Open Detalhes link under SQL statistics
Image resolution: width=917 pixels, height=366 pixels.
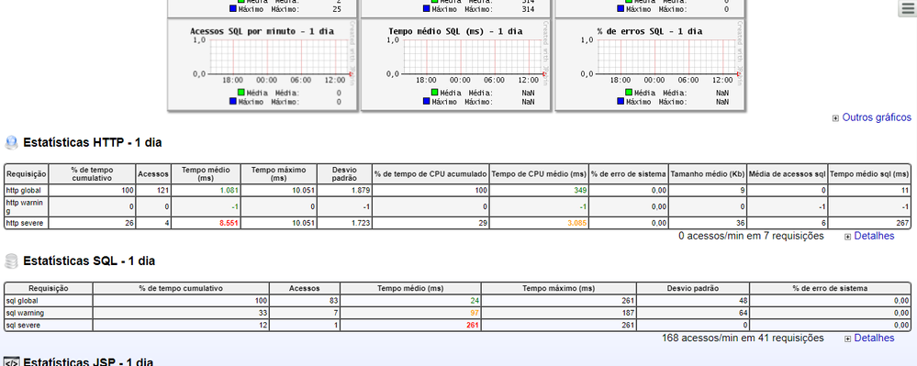point(874,338)
